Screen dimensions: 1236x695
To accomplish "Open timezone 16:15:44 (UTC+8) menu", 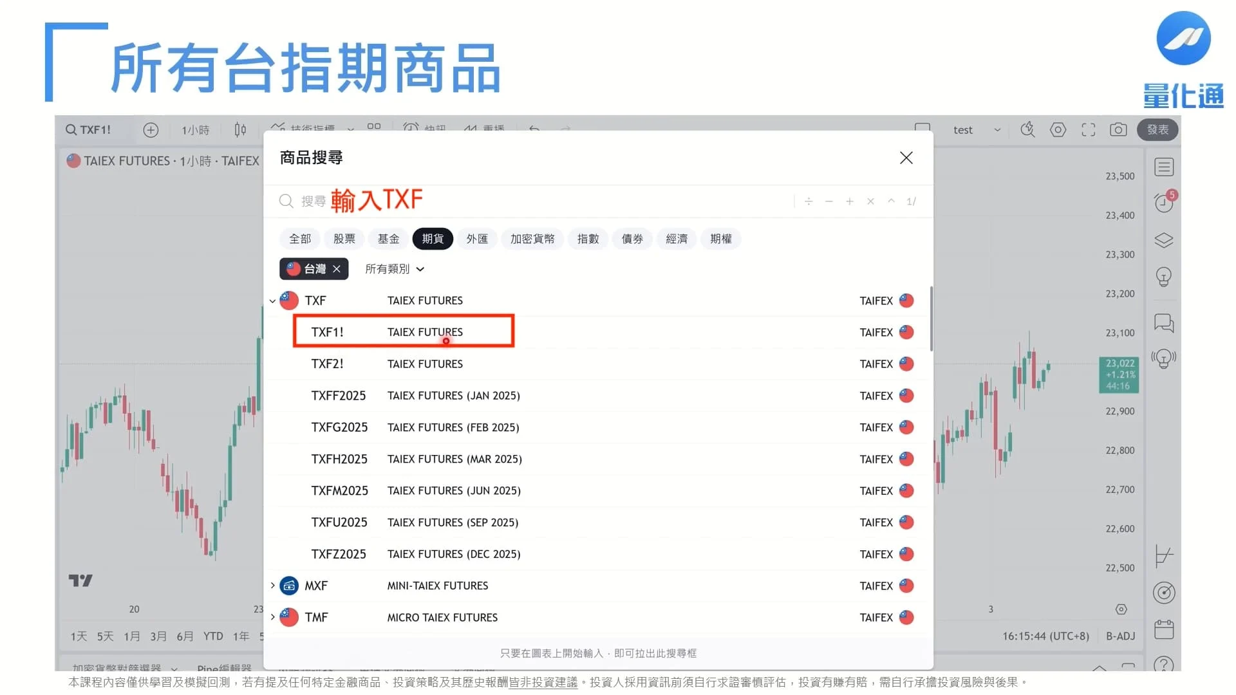I will 1045,636.
